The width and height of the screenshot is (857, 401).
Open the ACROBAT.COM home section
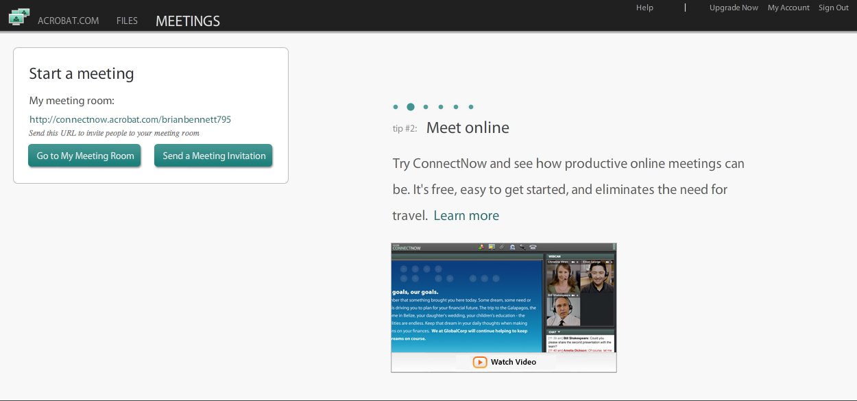point(69,21)
